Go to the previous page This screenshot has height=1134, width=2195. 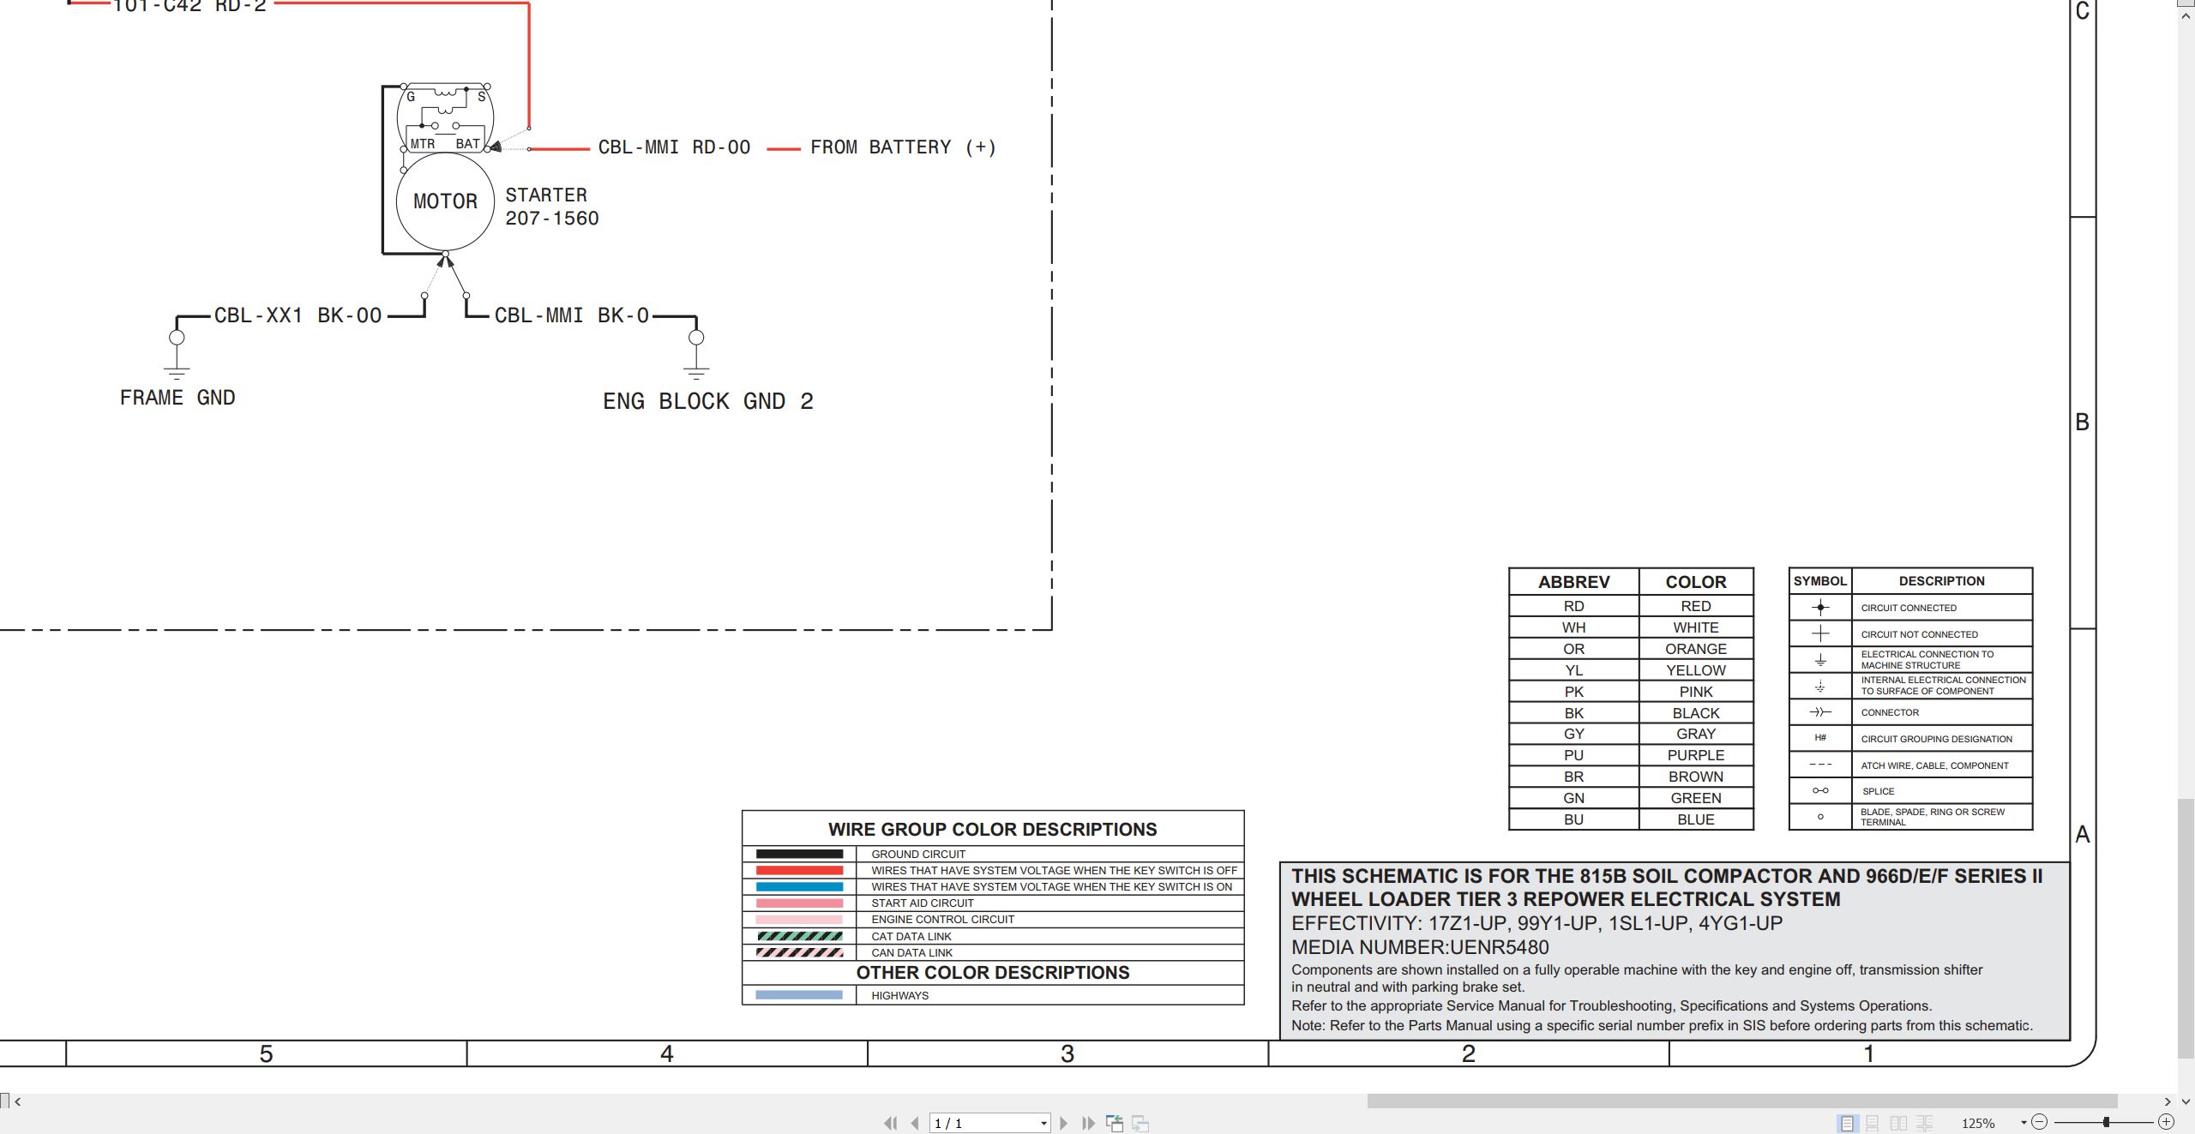[915, 1123]
